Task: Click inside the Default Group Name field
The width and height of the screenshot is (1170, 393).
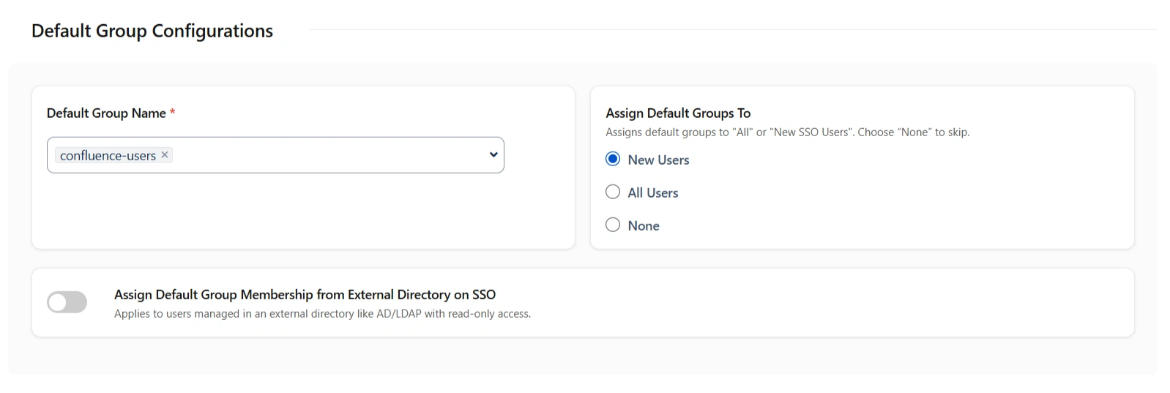Action: point(275,155)
